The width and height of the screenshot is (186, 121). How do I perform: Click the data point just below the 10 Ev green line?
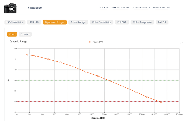point(111,81)
